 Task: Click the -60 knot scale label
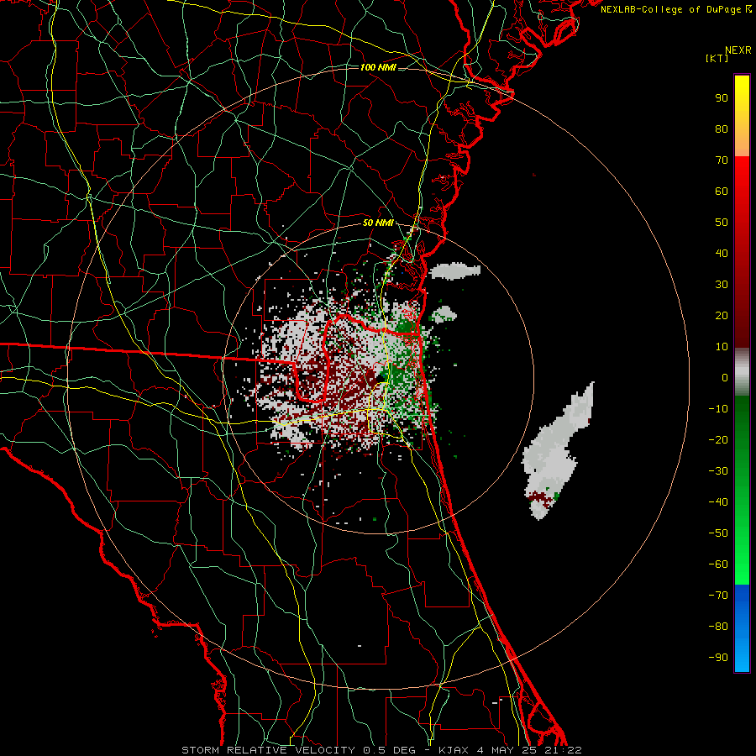[718, 564]
